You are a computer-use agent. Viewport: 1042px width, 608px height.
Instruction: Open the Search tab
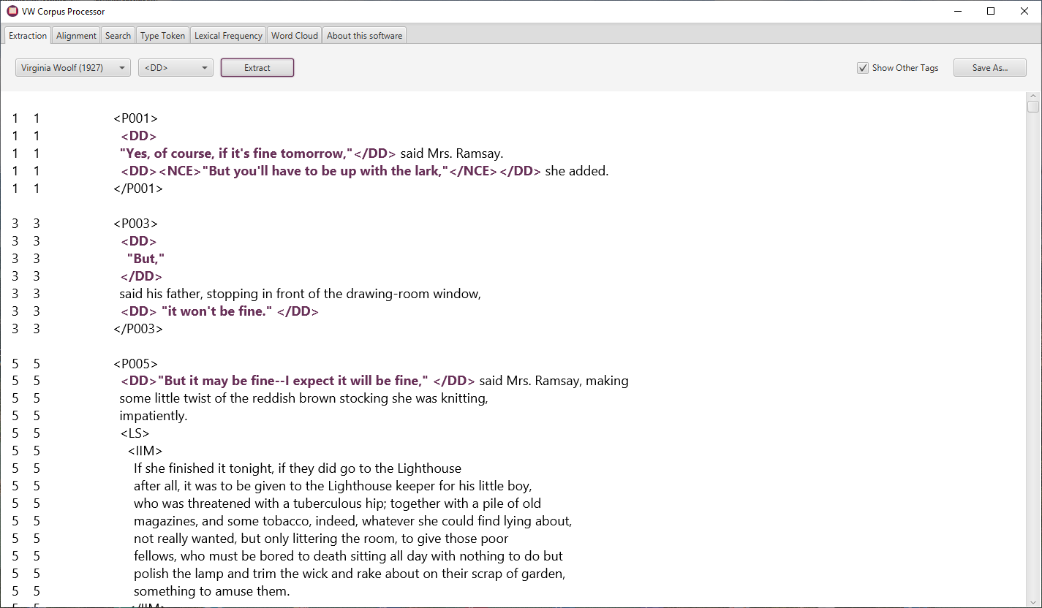pyautogui.click(x=118, y=35)
